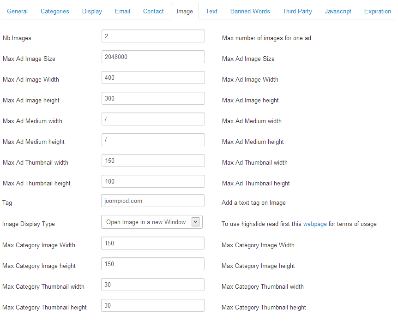Click the 'Nb Images' label
Viewport: 398px width, 321px height.
17,38
